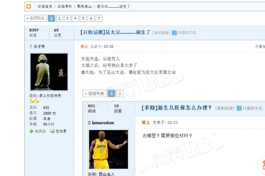265x176 pixels.
Task: Open 论坛首页 breadcrumb link
Action: [45, 7]
